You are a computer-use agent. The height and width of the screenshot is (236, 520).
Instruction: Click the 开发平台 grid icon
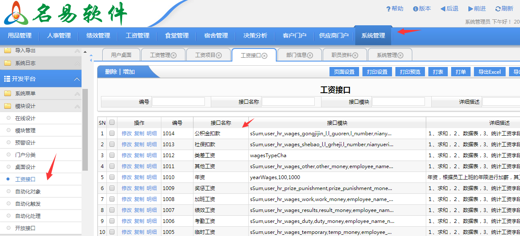(x=7, y=79)
